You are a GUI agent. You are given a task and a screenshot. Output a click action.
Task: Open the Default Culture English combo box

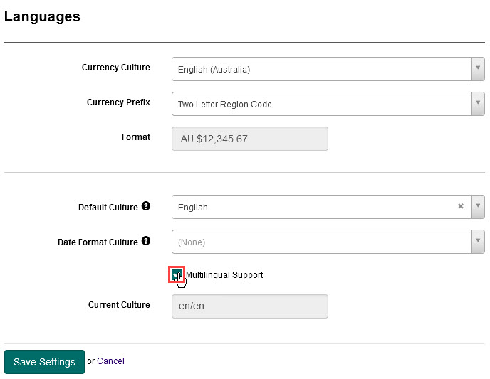(x=328, y=207)
